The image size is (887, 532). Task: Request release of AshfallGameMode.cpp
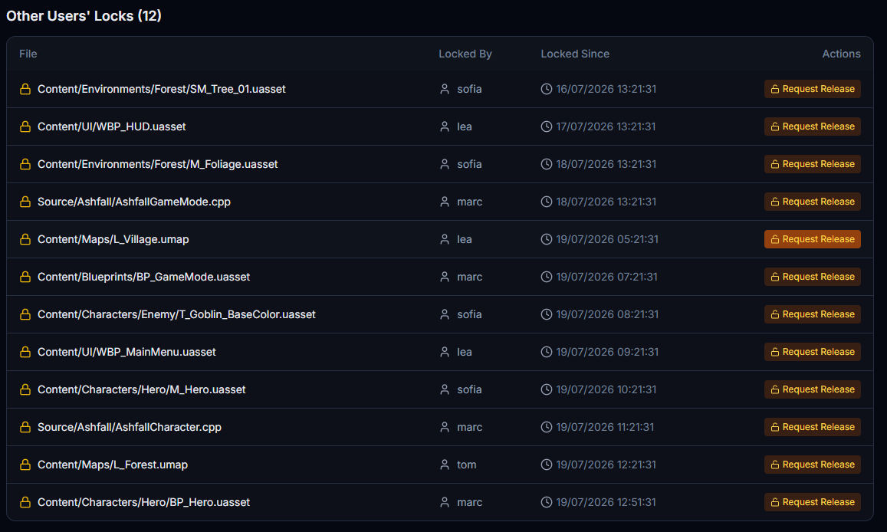(813, 202)
